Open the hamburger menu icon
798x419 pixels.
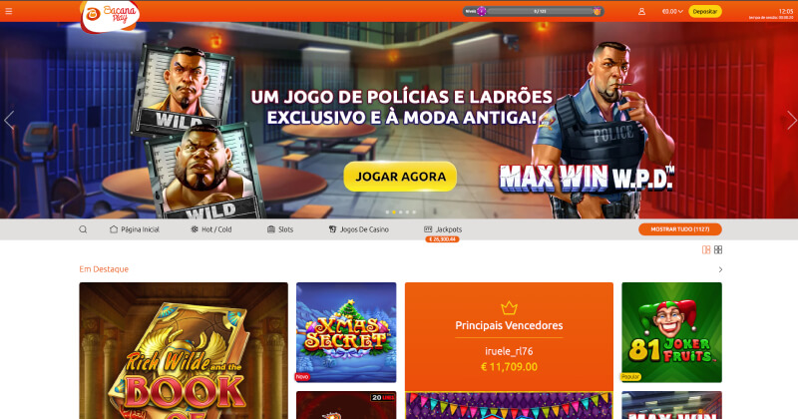click(9, 11)
